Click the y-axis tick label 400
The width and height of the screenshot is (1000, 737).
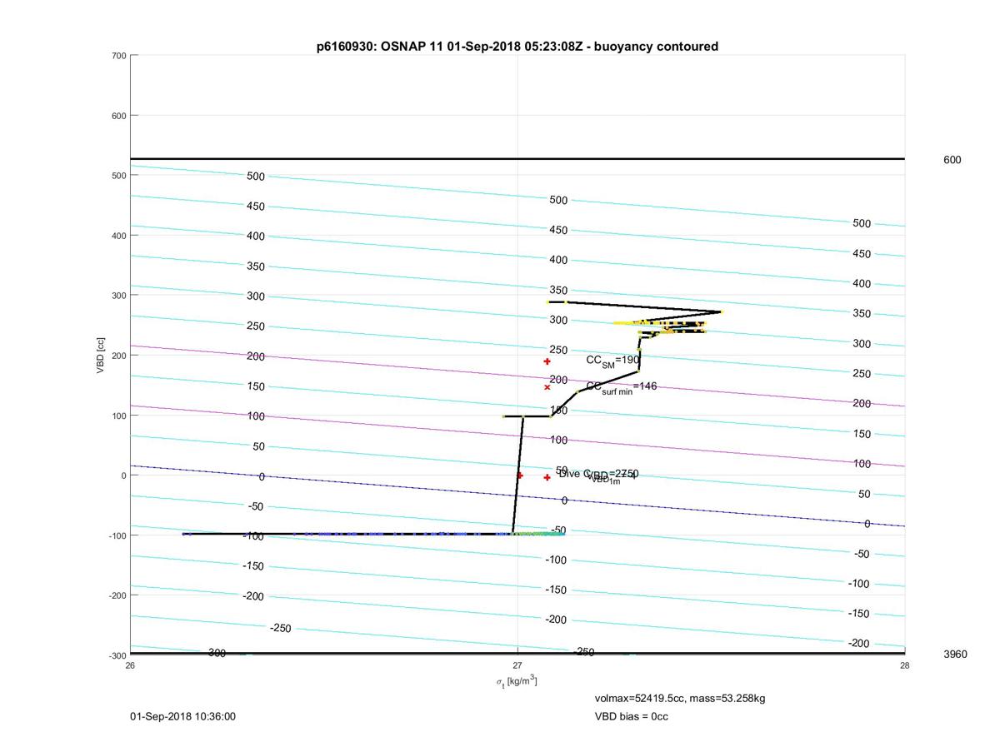(117, 236)
